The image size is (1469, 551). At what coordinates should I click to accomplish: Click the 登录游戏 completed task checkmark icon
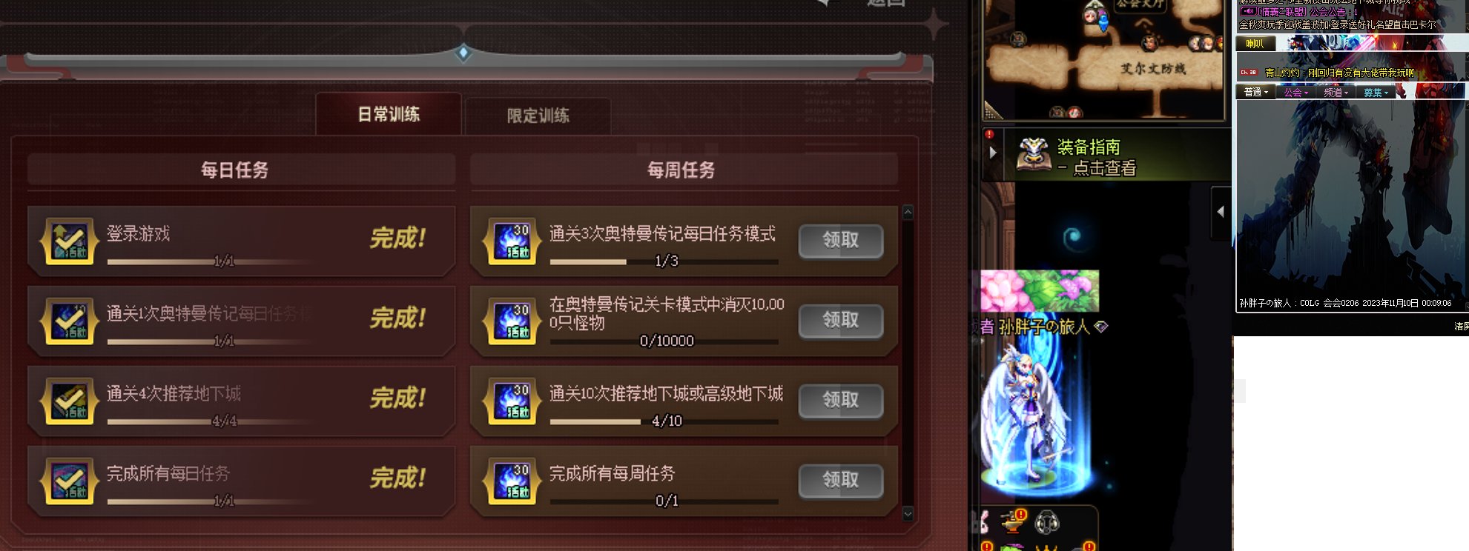pos(70,241)
